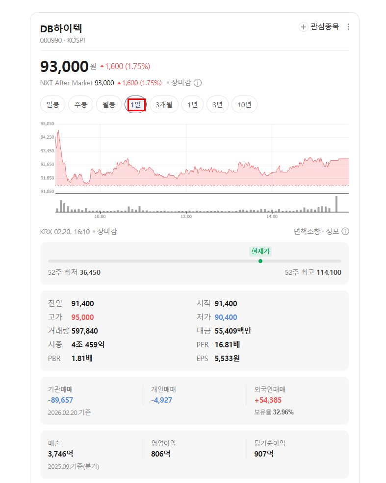Click the 52주 최고 114,100 label
This screenshot has width=386, height=483.
[313, 272]
